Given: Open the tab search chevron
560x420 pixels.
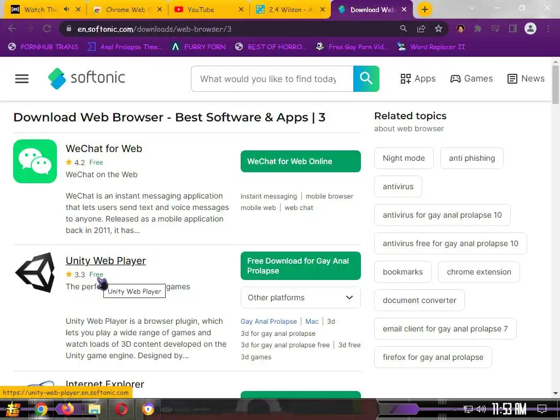Looking at the screenshot, I should click(472, 8).
